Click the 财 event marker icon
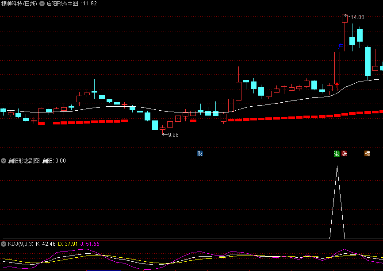Image resolution: width=383 pixels, height=271 pixels. [200, 154]
